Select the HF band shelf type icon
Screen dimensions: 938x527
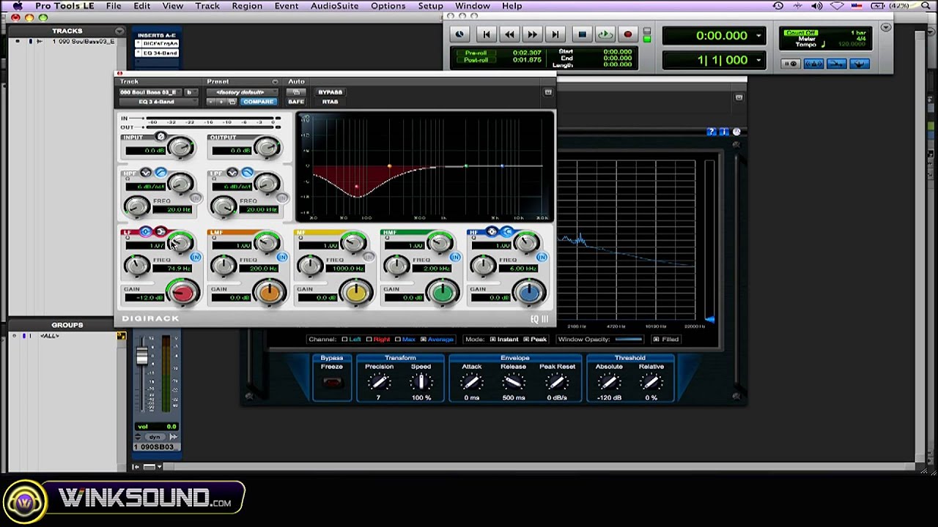[x=506, y=232]
